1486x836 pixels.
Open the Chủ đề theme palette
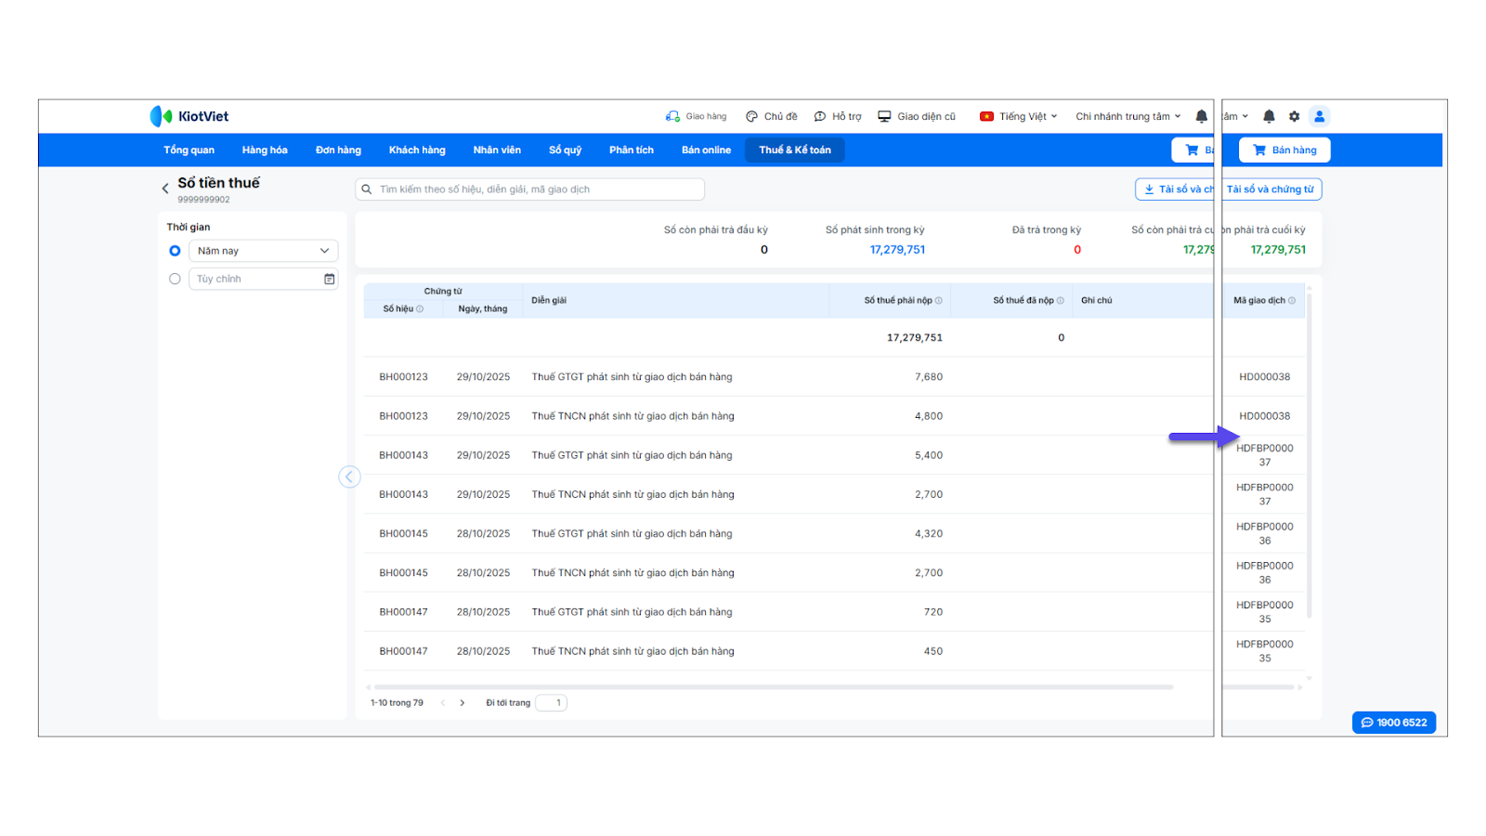(751, 116)
